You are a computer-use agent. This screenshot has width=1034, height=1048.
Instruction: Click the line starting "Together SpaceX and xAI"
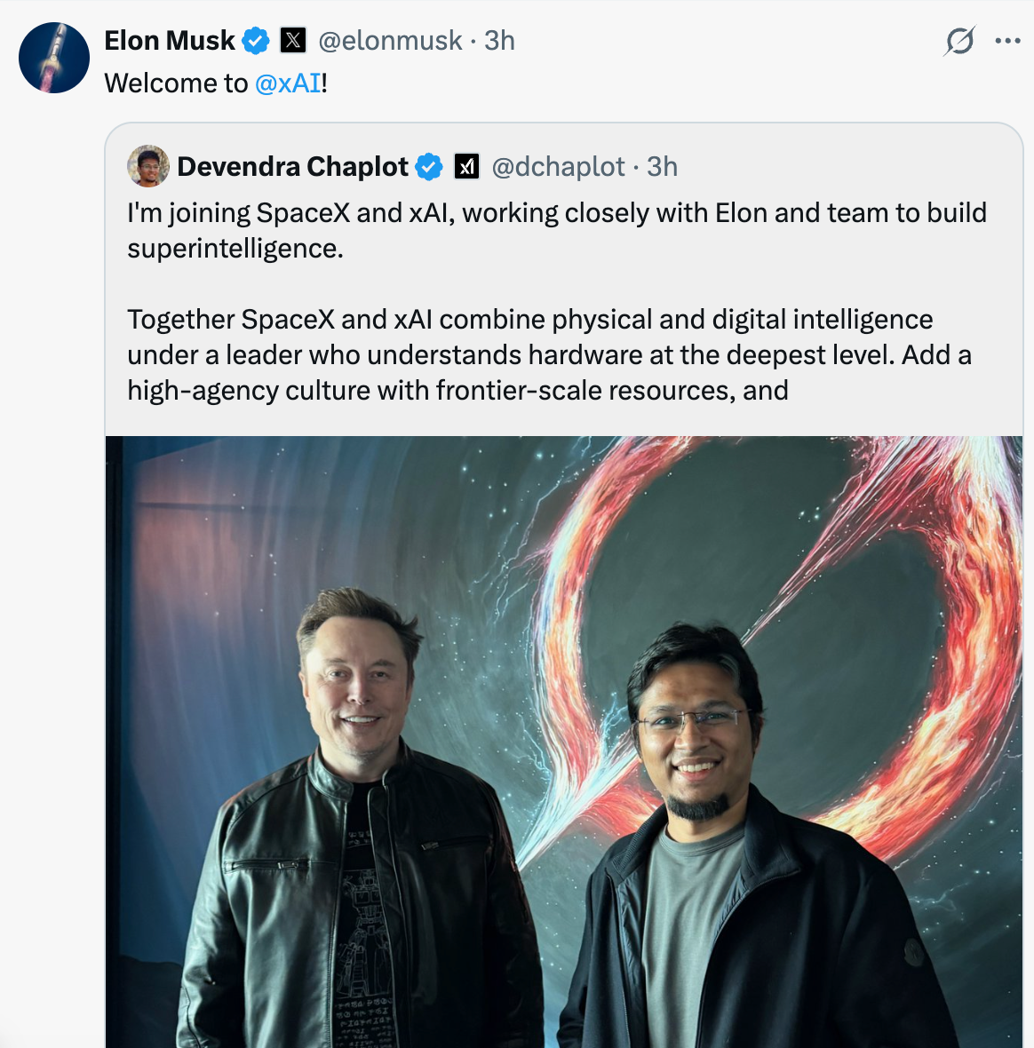point(529,320)
